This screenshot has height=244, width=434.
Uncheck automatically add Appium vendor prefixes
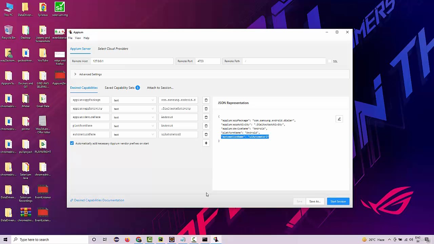click(x=72, y=143)
